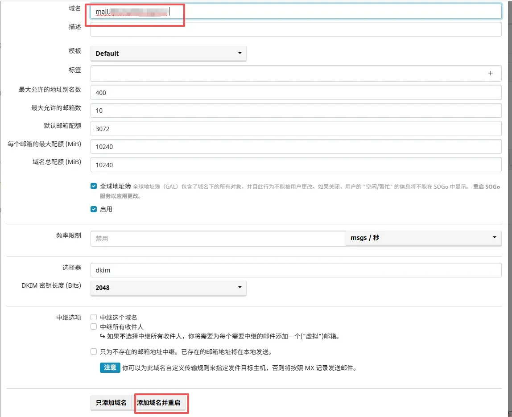
Task: Click the 域名总配额 (MiB) input
Action: [296, 165]
